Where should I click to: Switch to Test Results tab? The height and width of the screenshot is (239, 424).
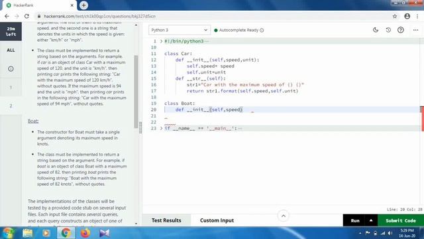166,220
